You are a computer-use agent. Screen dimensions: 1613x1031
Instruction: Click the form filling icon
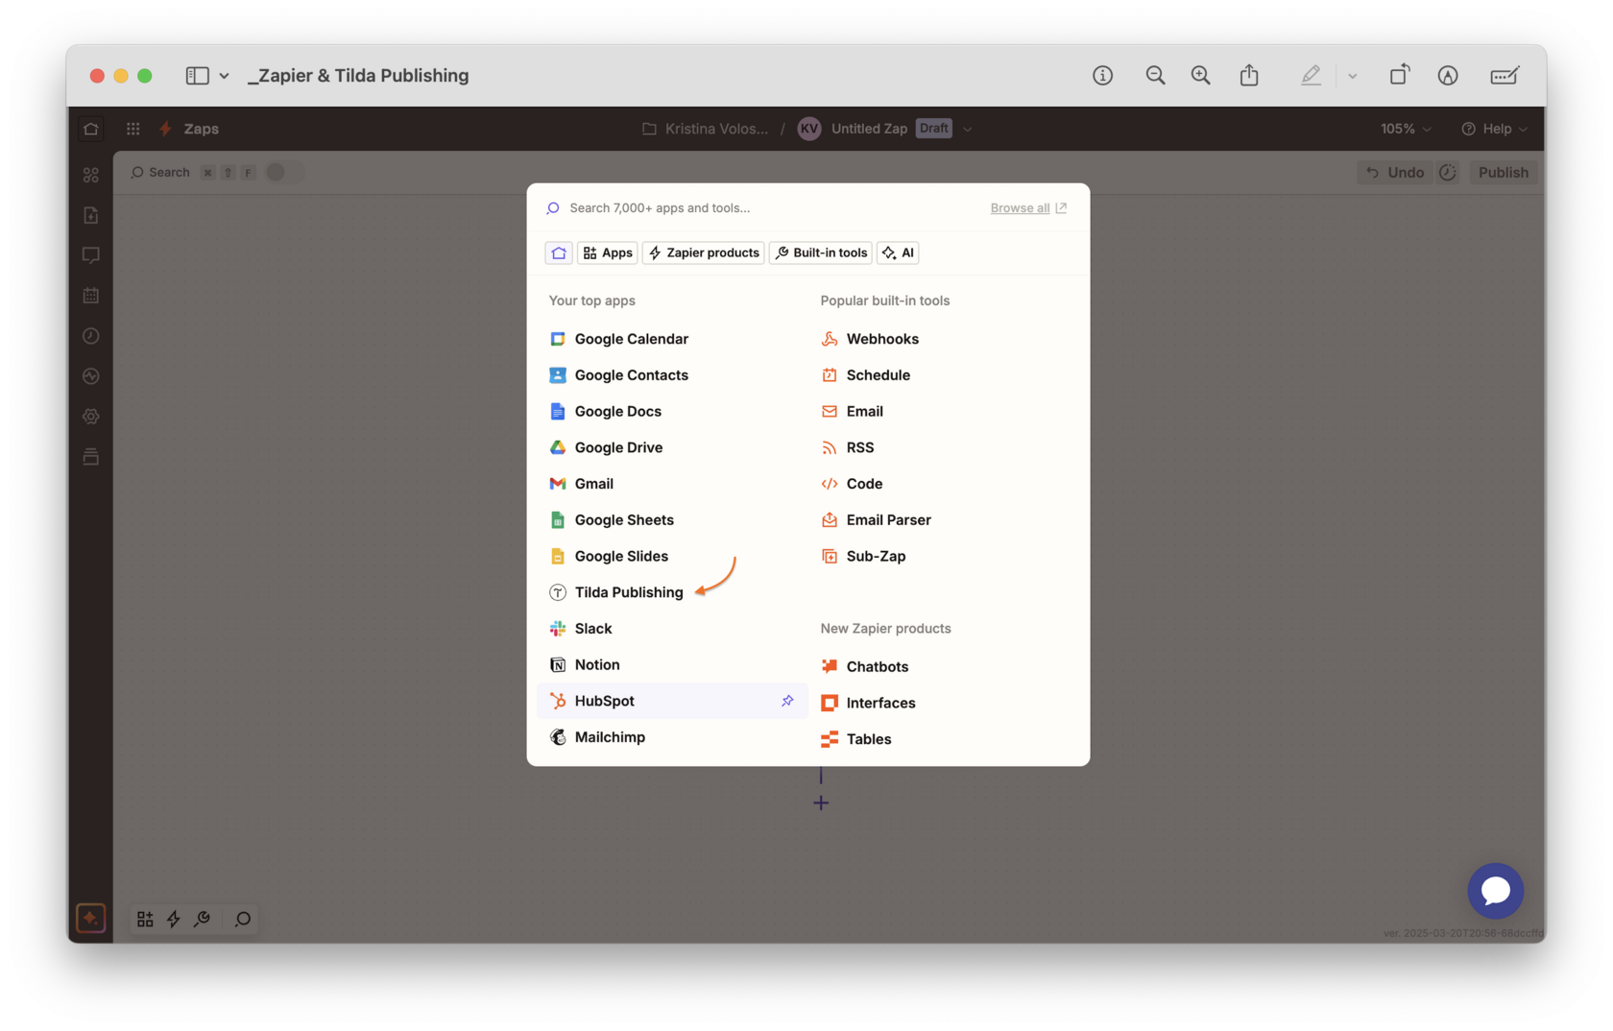point(1505,76)
